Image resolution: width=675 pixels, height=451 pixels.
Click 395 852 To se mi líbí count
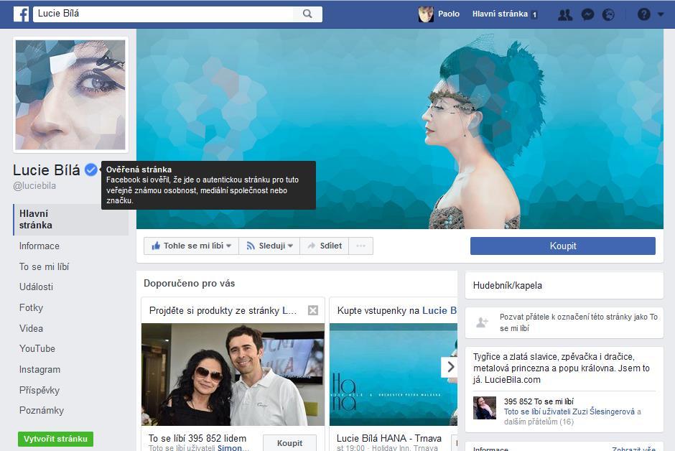point(539,401)
